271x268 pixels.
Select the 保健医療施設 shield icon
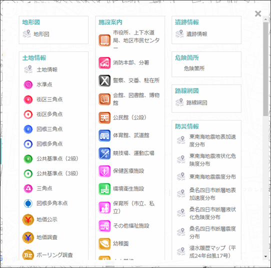pyautogui.click(x=104, y=171)
